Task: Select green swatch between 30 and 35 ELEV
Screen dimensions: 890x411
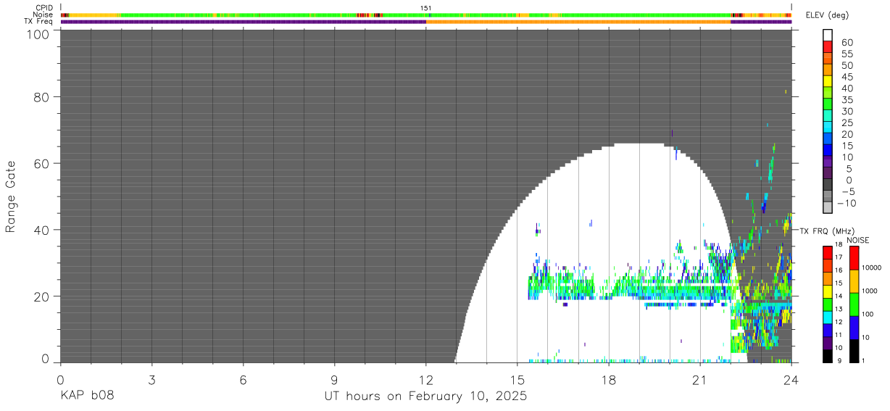Action: (x=828, y=105)
